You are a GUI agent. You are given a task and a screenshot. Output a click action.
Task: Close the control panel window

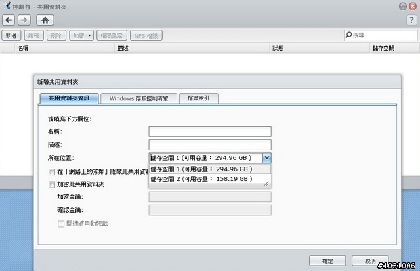413,6
